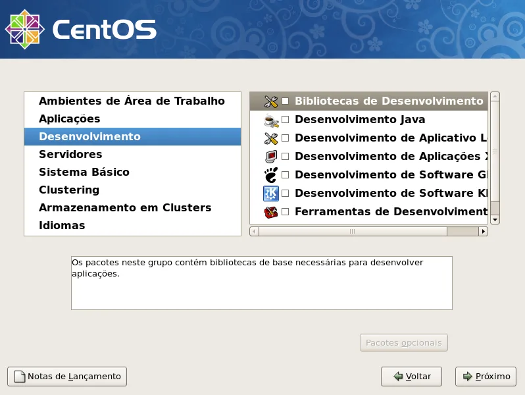Click the green back arrow icon on Voltar
The width and height of the screenshot is (525, 395).
point(398,377)
